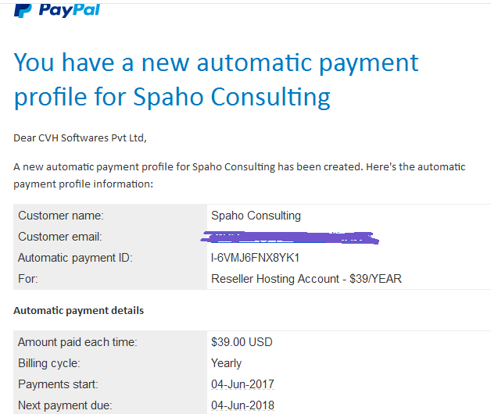Click the Automatic payment ID label
491x414 pixels.
[75, 258]
